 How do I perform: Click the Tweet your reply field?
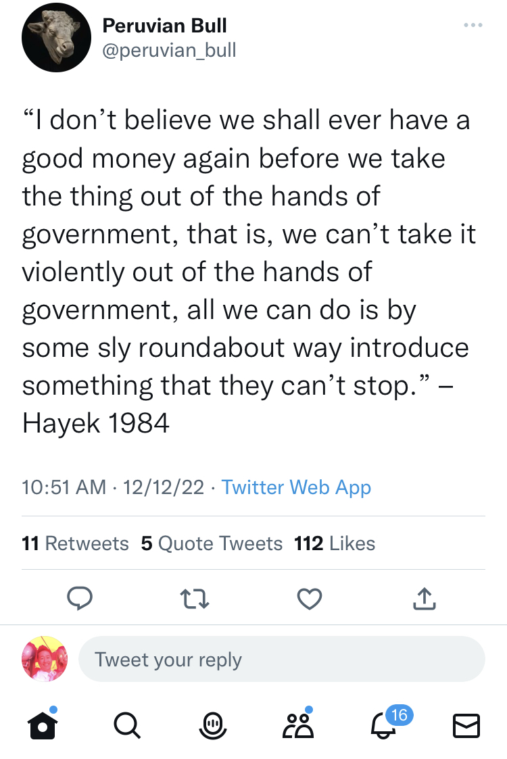(x=281, y=659)
